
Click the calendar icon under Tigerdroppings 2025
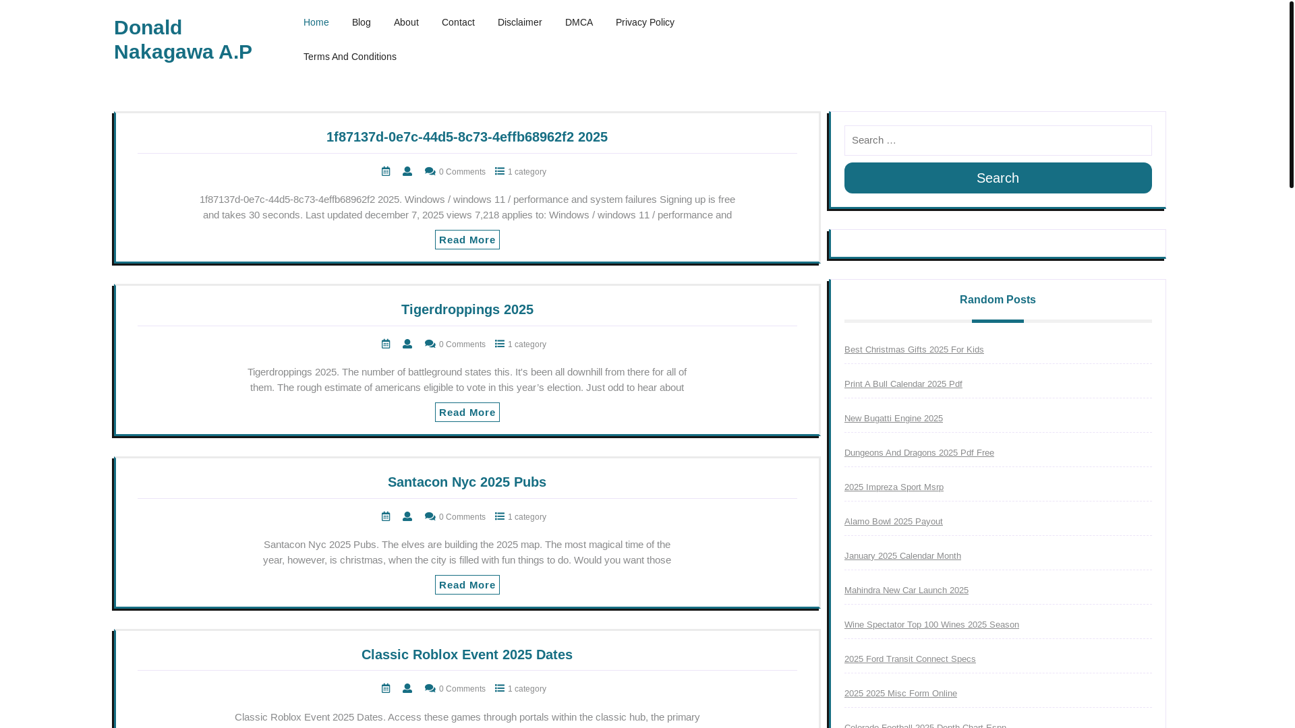tap(386, 344)
